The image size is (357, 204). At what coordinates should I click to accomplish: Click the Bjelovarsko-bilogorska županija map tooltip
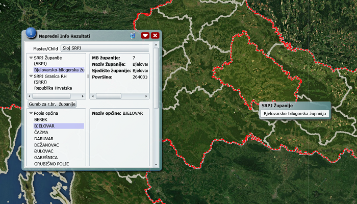coord(294,113)
